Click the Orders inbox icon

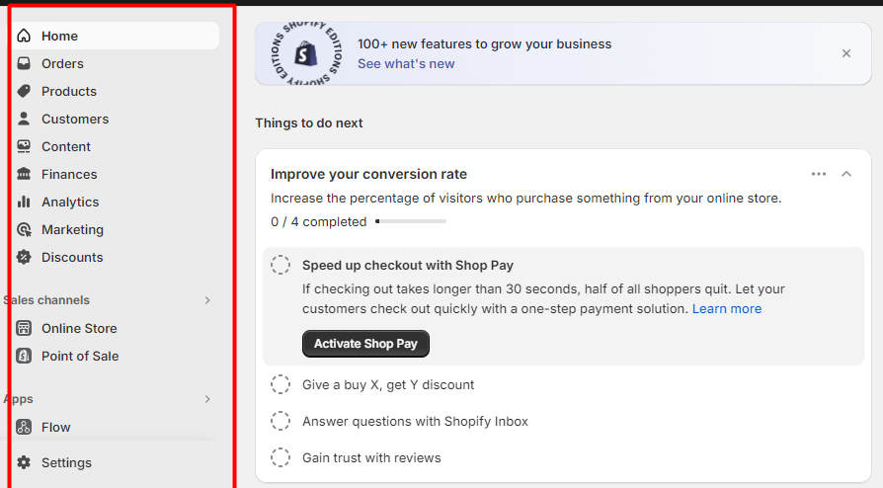click(x=24, y=63)
